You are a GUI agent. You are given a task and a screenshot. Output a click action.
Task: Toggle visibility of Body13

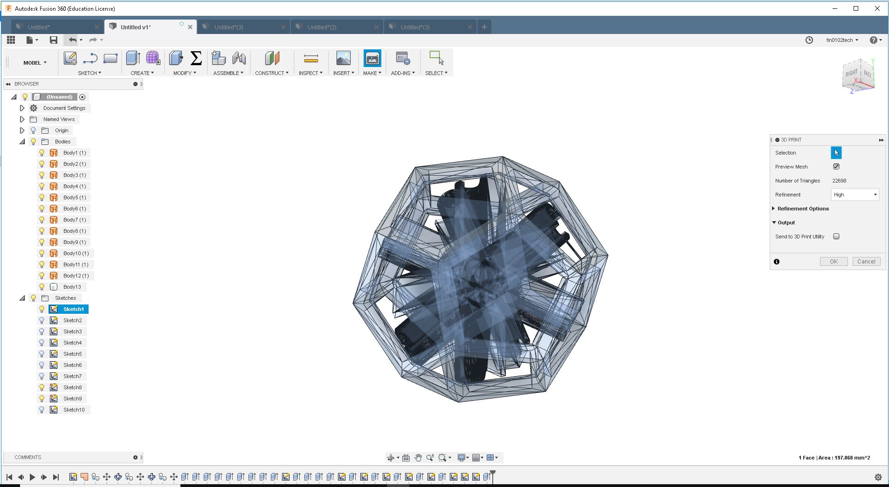(x=42, y=287)
